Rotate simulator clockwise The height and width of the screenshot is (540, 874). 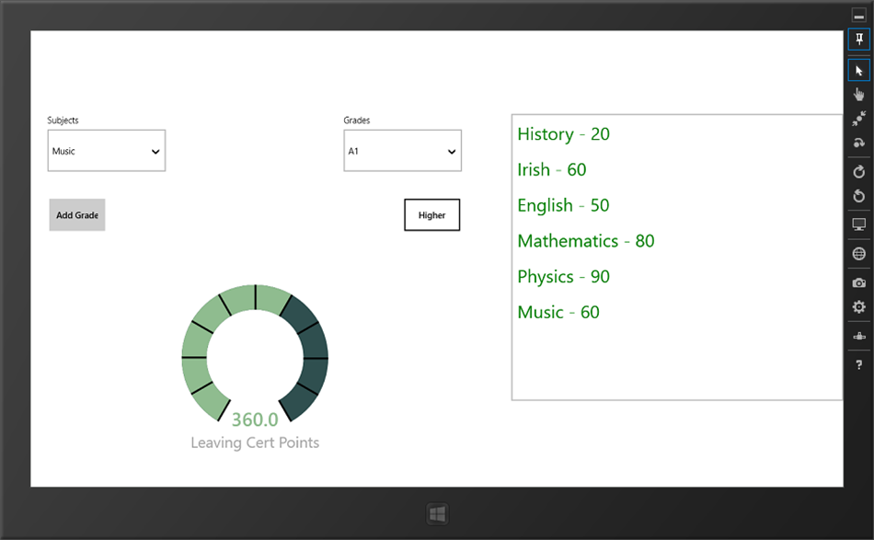(x=859, y=172)
